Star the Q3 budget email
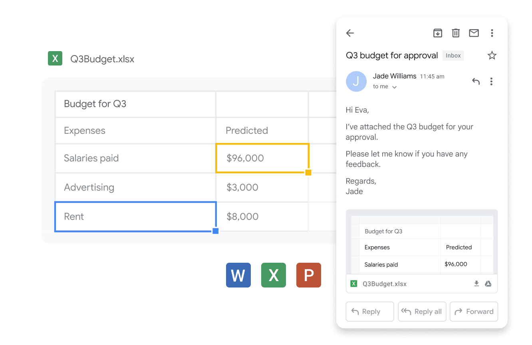Image resolution: width=532 pixels, height=345 pixels. coord(492,56)
